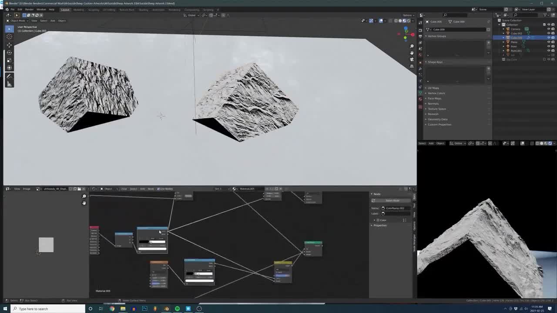Open Chrome from the Windows taskbar
This screenshot has height=313, width=557.
click(x=112, y=309)
